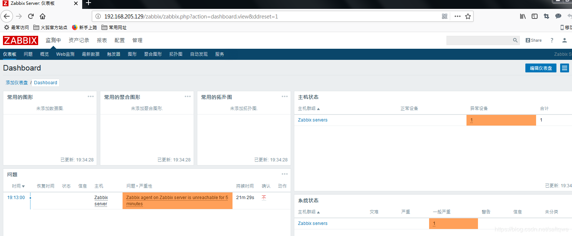Screen dimensions: 572x236
Task: Open the three-dot menu of 问题 widget
Action: [x=285, y=174]
